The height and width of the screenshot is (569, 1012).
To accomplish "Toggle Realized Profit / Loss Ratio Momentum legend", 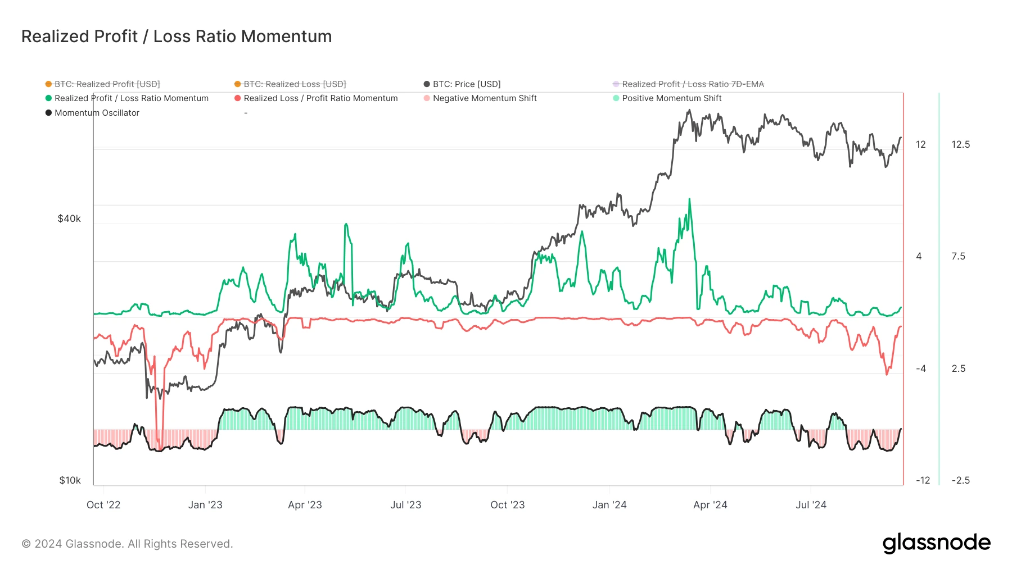I will [127, 98].
